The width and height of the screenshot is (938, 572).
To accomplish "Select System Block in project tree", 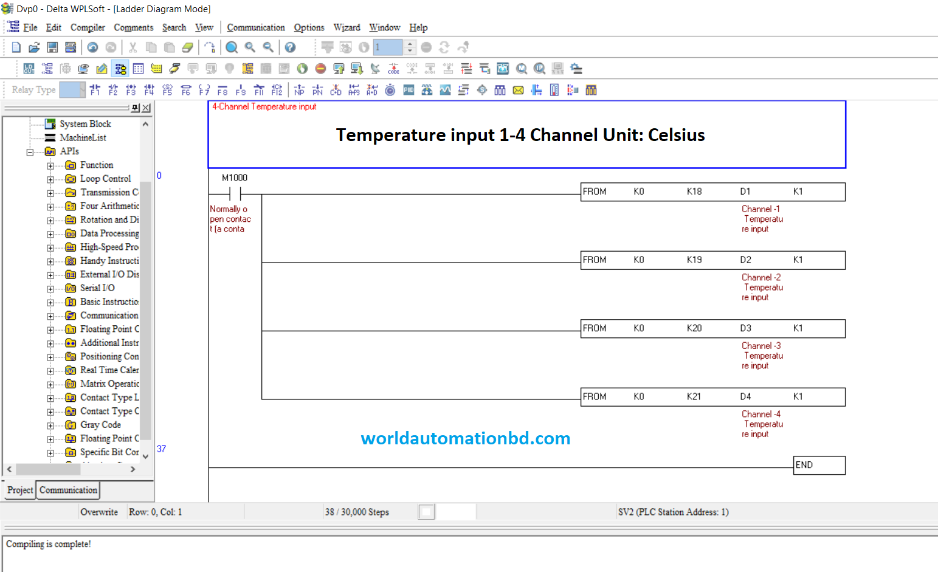I will pos(85,124).
